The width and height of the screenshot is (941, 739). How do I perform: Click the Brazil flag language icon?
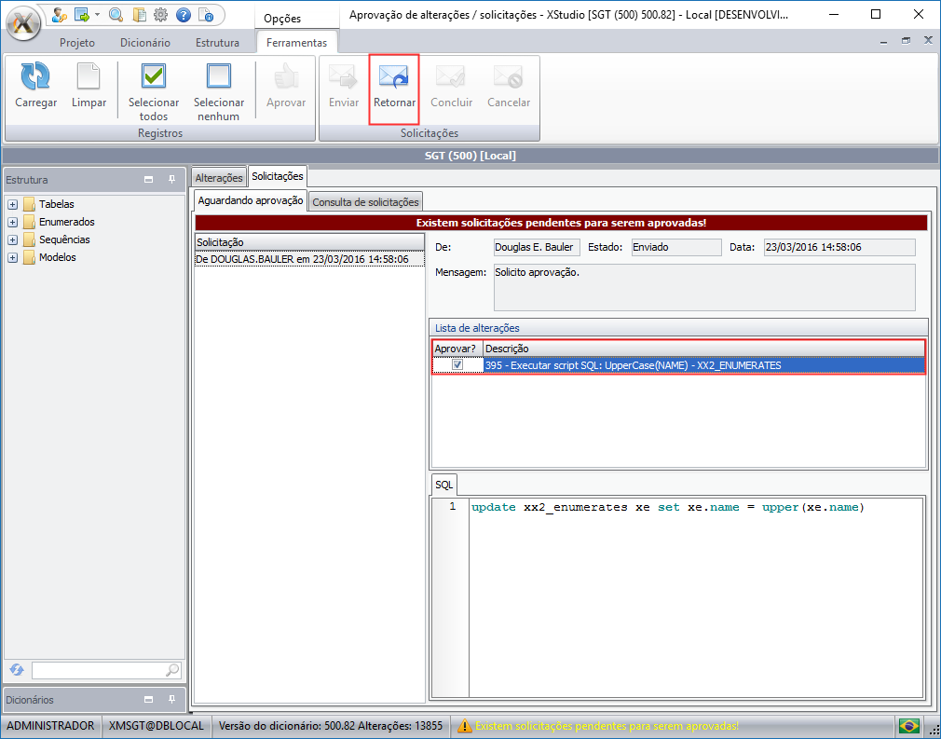coord(908,726)
